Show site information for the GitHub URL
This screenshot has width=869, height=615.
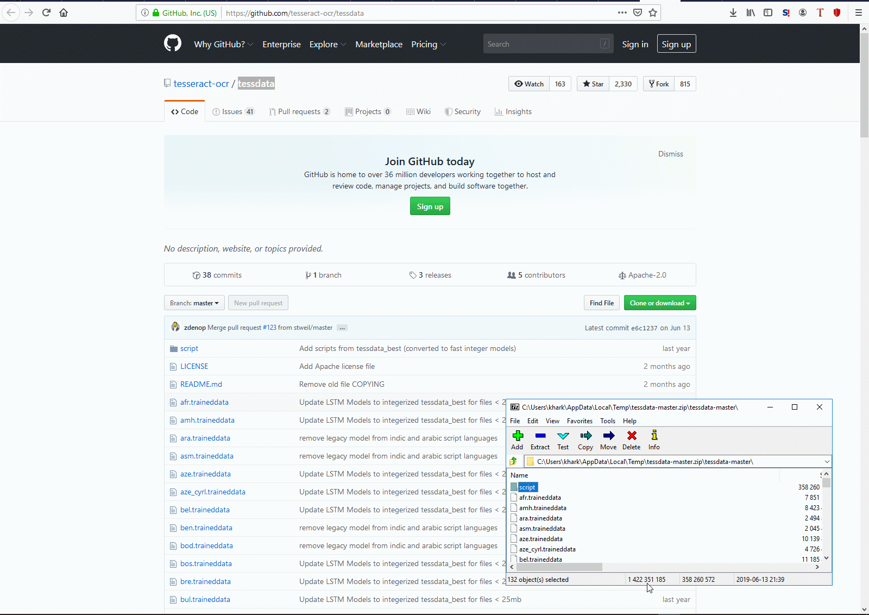[x=145, y=12]
